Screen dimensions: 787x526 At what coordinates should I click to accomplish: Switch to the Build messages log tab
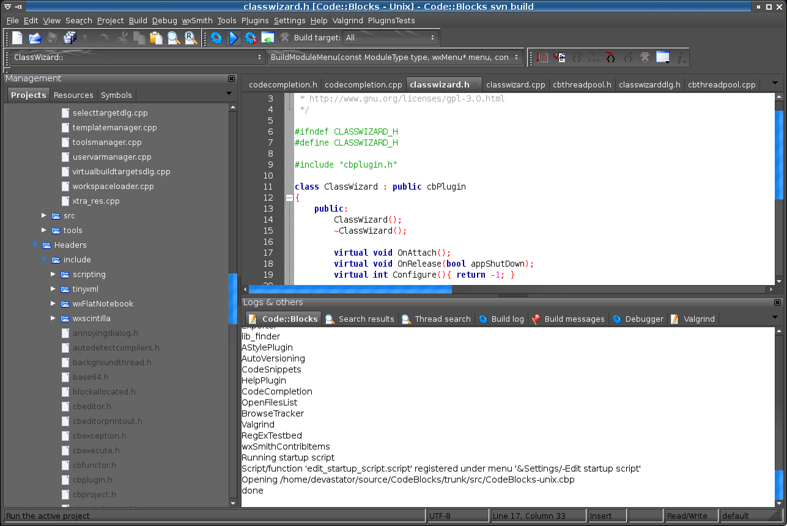(568, 319)
